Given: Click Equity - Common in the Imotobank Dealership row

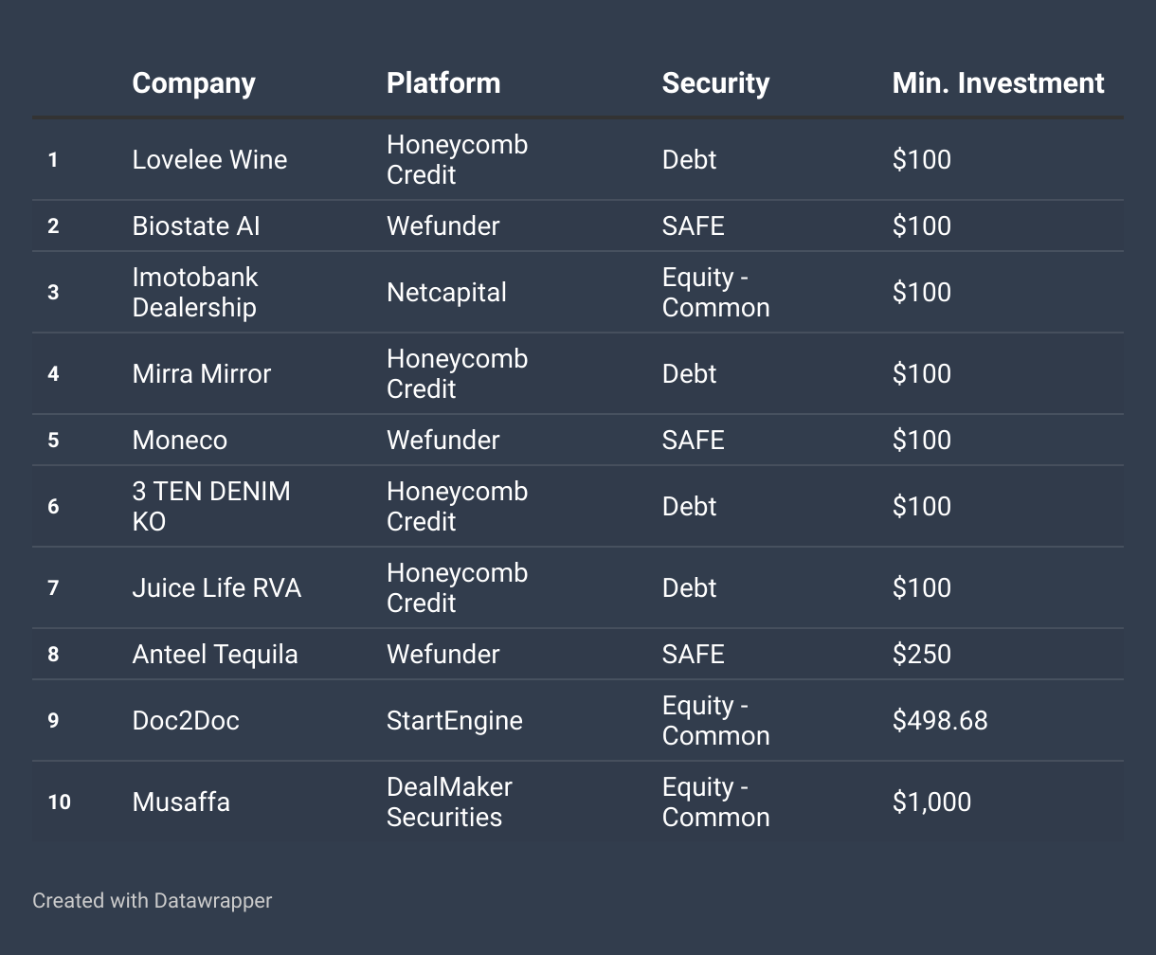Looking at the screenshot, I should pyautogui.click(x=716, y=292).
